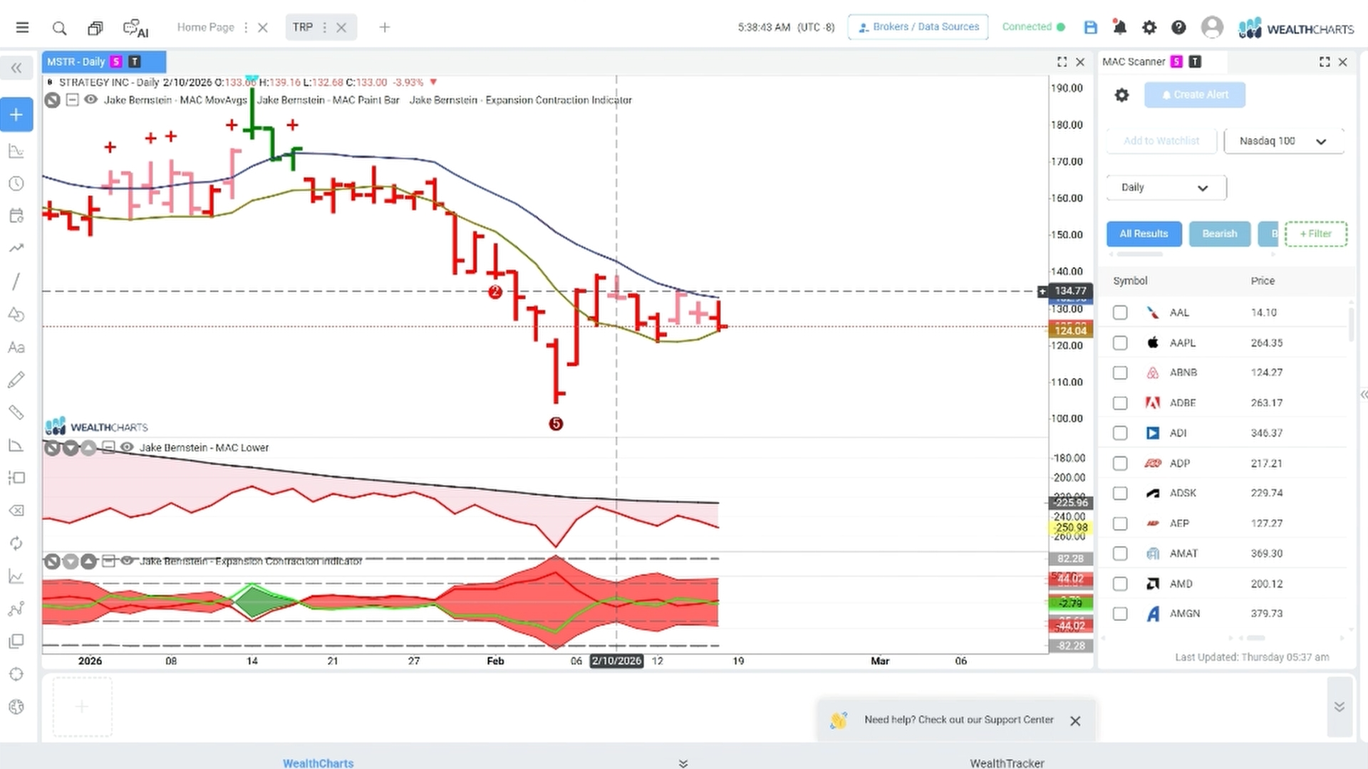Save the layout with floppy disk icon
The image size is (1368, 769).
[1090, 27]
